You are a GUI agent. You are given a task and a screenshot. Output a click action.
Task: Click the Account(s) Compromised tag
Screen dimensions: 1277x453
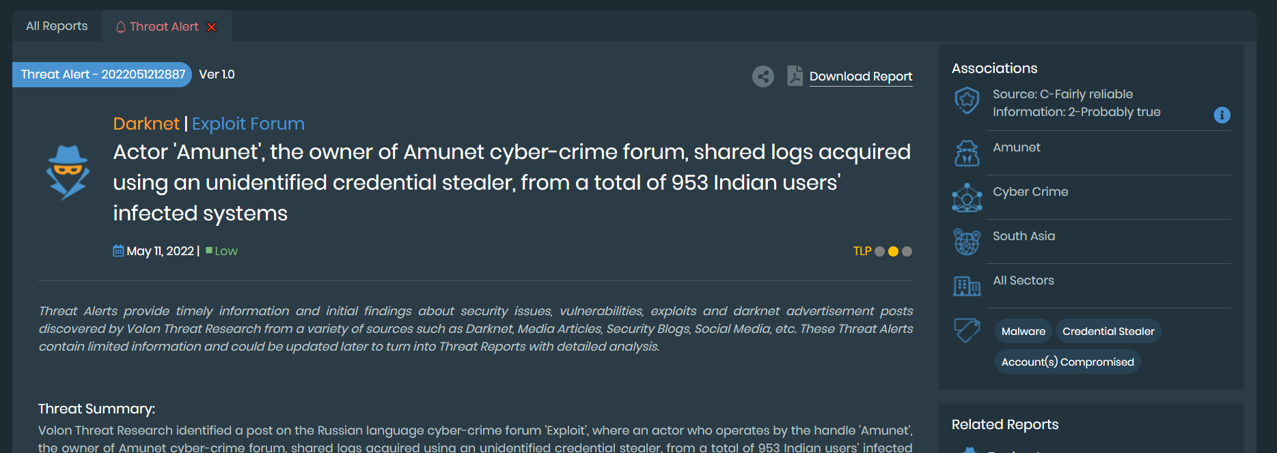[1067, 362]
